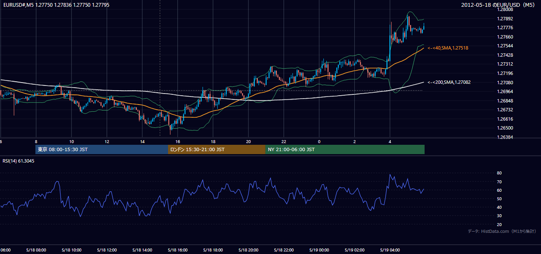Screen dimensions: 541x254
Task: Click hour label 12 under price chart
Action: point(107,141)
